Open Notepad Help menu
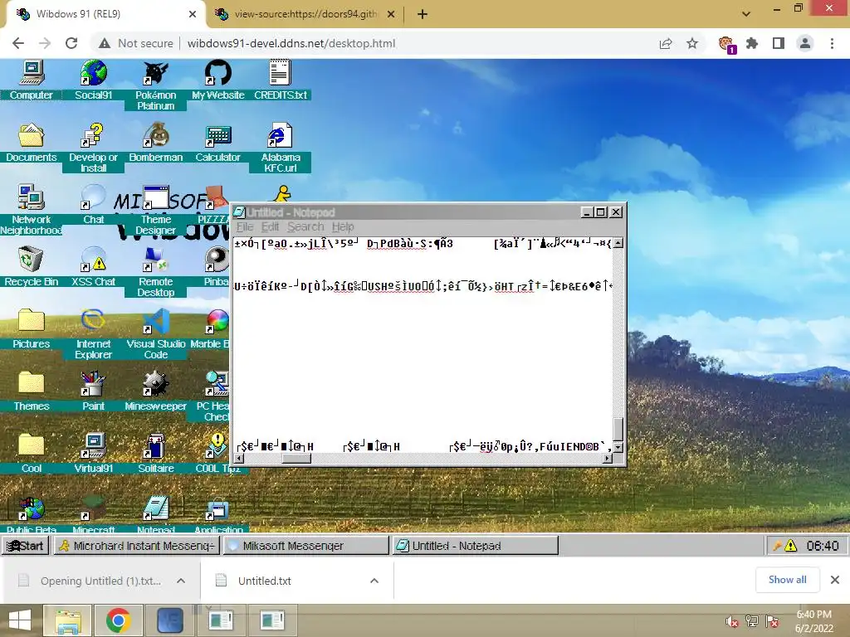The width and height of the screenshot is (850, 637). pos(343,227)
